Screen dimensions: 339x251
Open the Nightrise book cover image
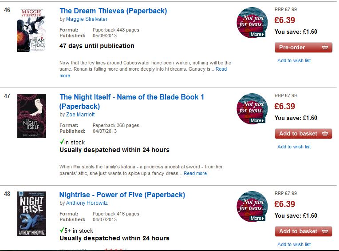(32, 213)
